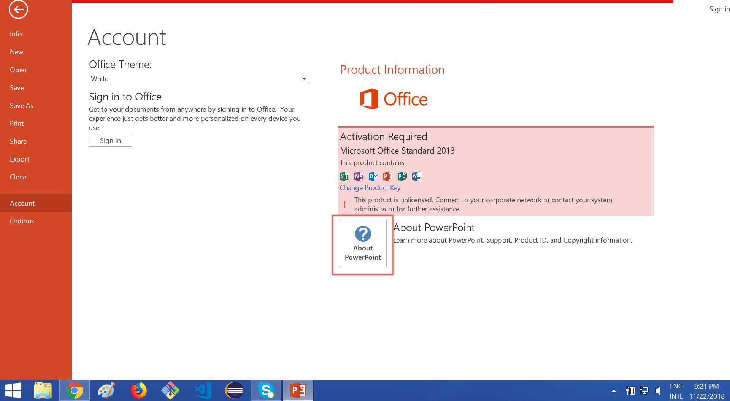Click the Office logo under Product Information
Screen dimensions: 730x401
(x=394, y=99)
